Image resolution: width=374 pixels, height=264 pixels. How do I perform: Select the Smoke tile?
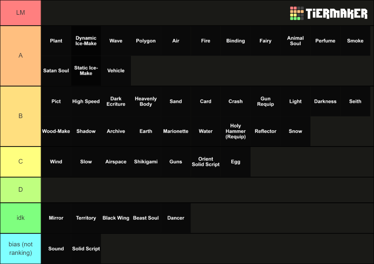(x=355, y=41)
